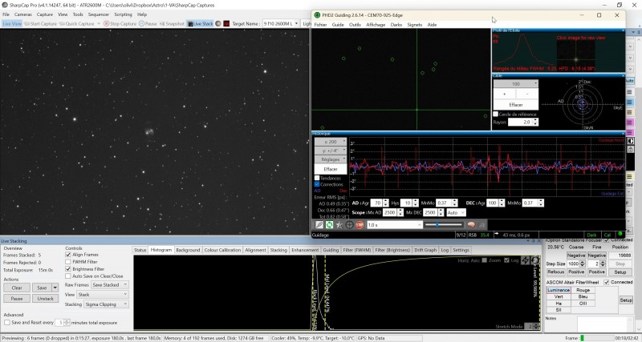Click the Start Capture toolbar item
642x342 pixels.
[x=40, y=24]
